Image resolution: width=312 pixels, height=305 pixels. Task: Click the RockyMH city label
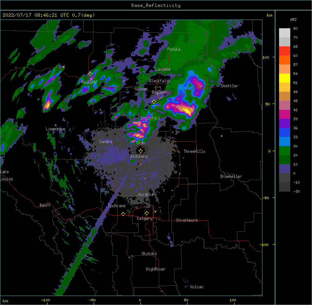pos(89,82)
